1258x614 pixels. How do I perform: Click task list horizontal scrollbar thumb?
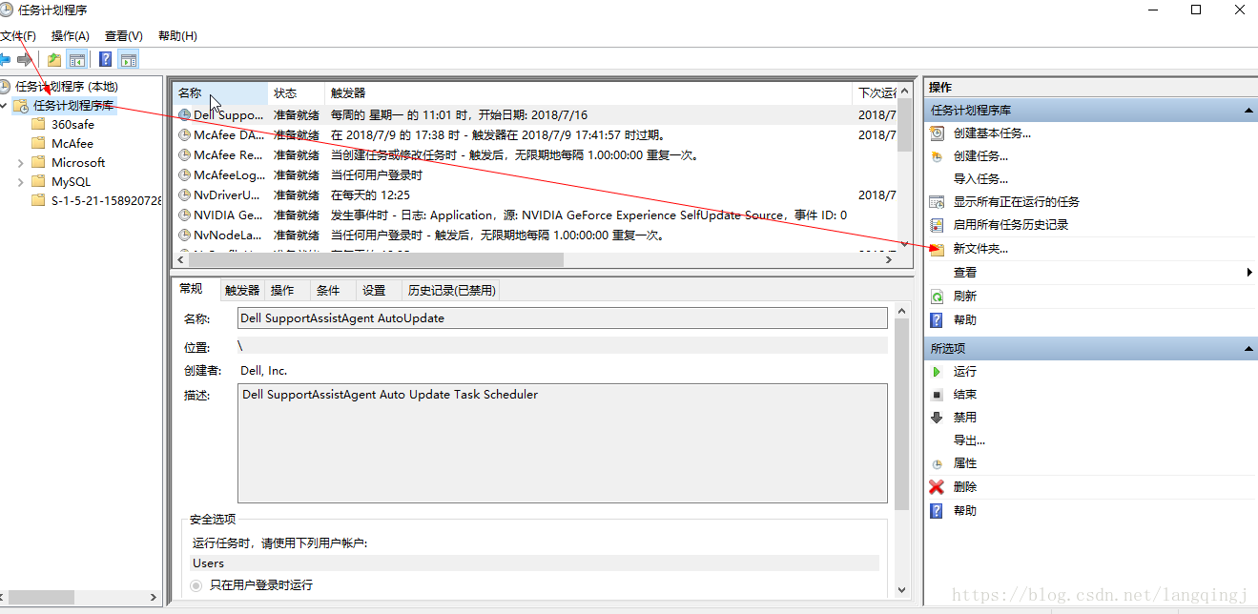[x=376, y=259]
